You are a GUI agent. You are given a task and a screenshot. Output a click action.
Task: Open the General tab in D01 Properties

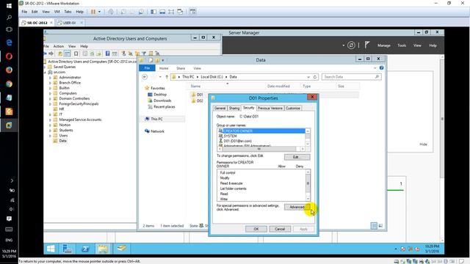click(220, 108)
